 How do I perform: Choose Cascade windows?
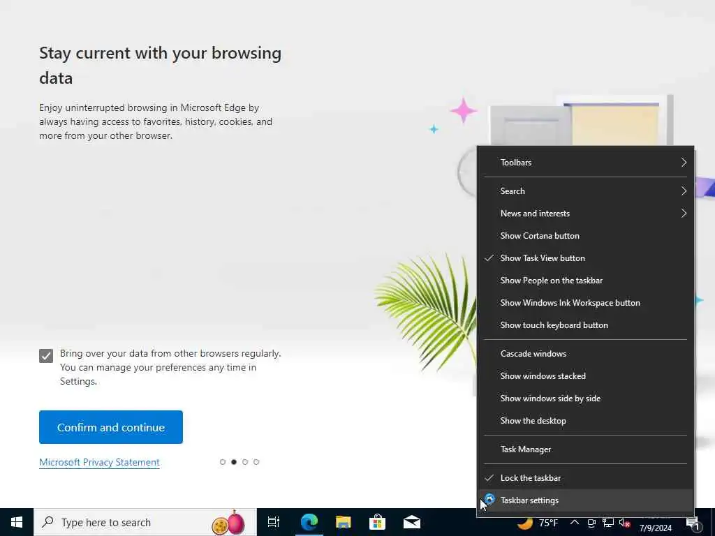tap(586, 354)
